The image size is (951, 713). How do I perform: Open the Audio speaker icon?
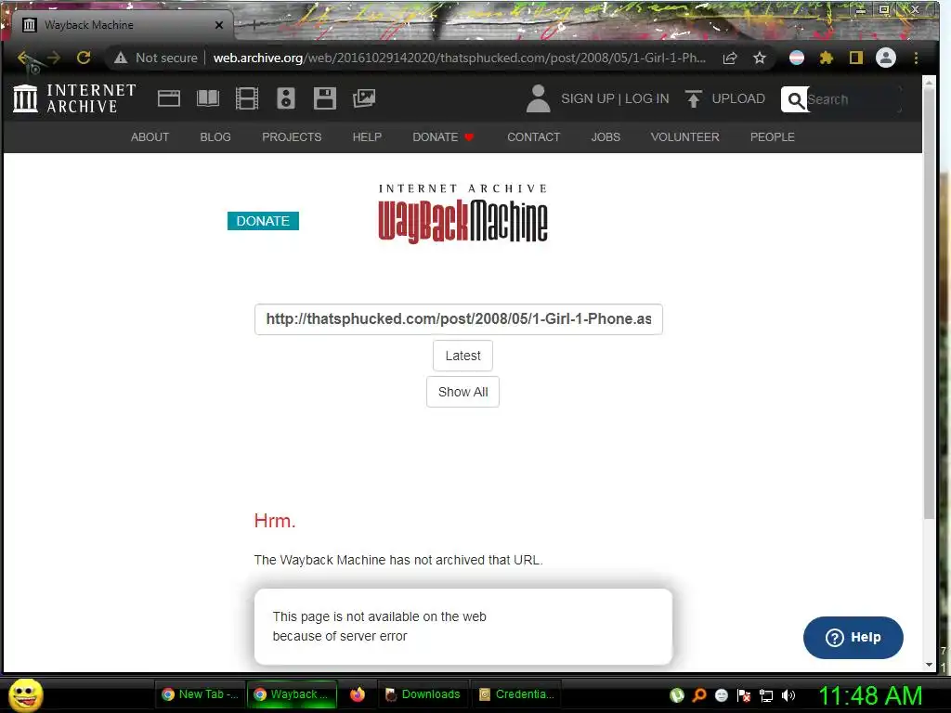(286, 98)
